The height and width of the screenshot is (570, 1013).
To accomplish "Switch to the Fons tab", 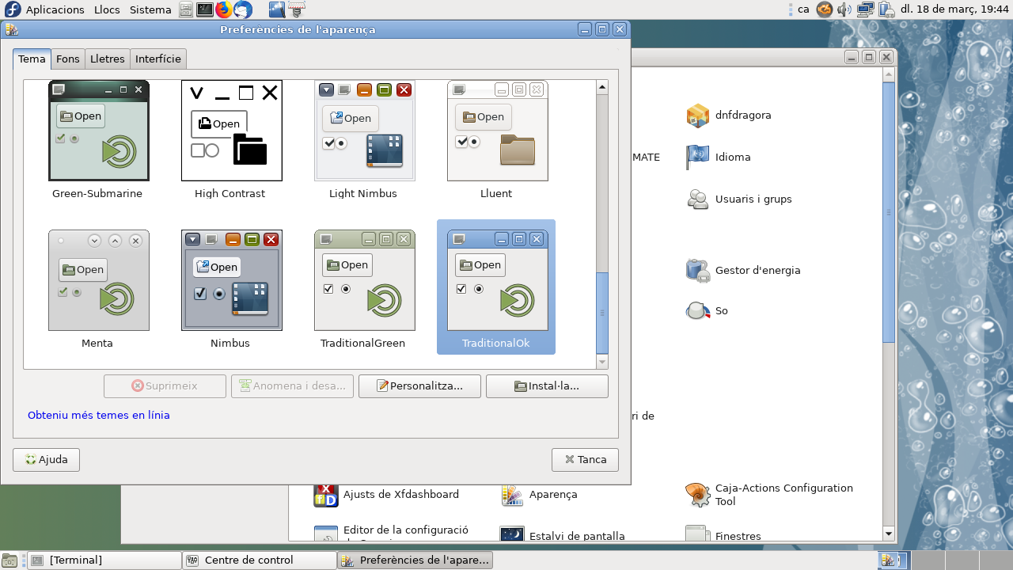I will [x=68, y=59].
